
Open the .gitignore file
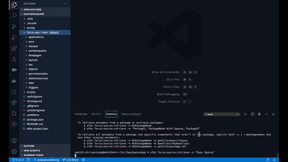point(45,106)
